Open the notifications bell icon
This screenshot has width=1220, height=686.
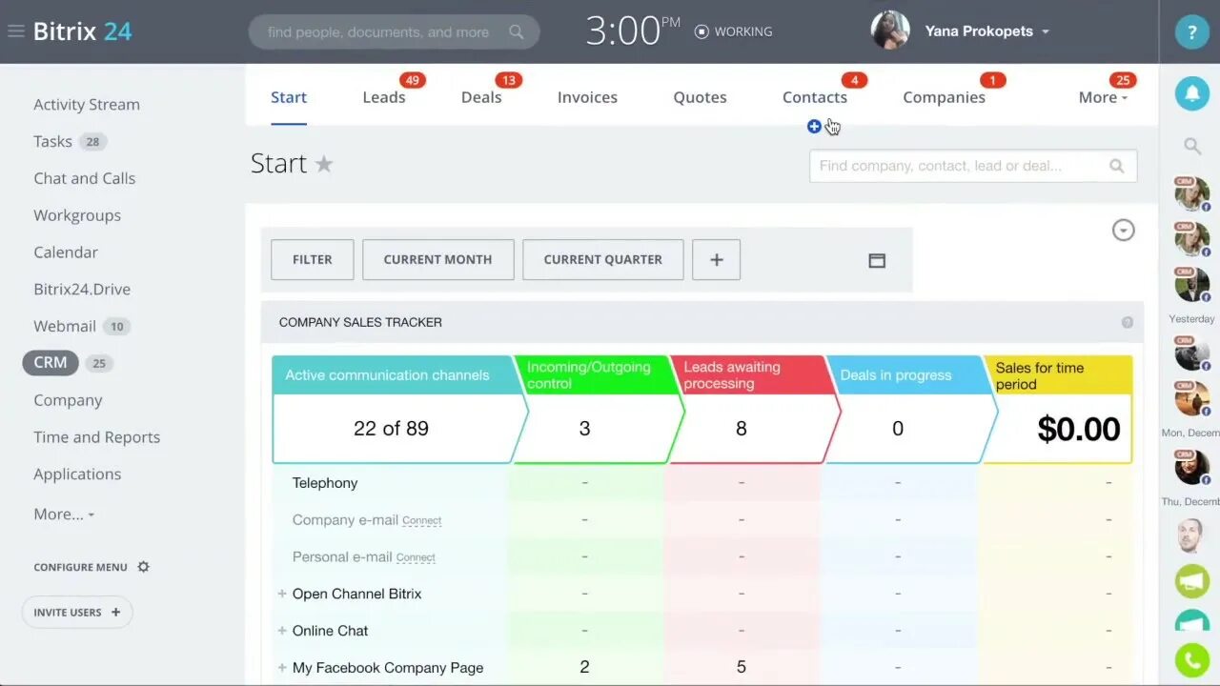click(1191, 92)
